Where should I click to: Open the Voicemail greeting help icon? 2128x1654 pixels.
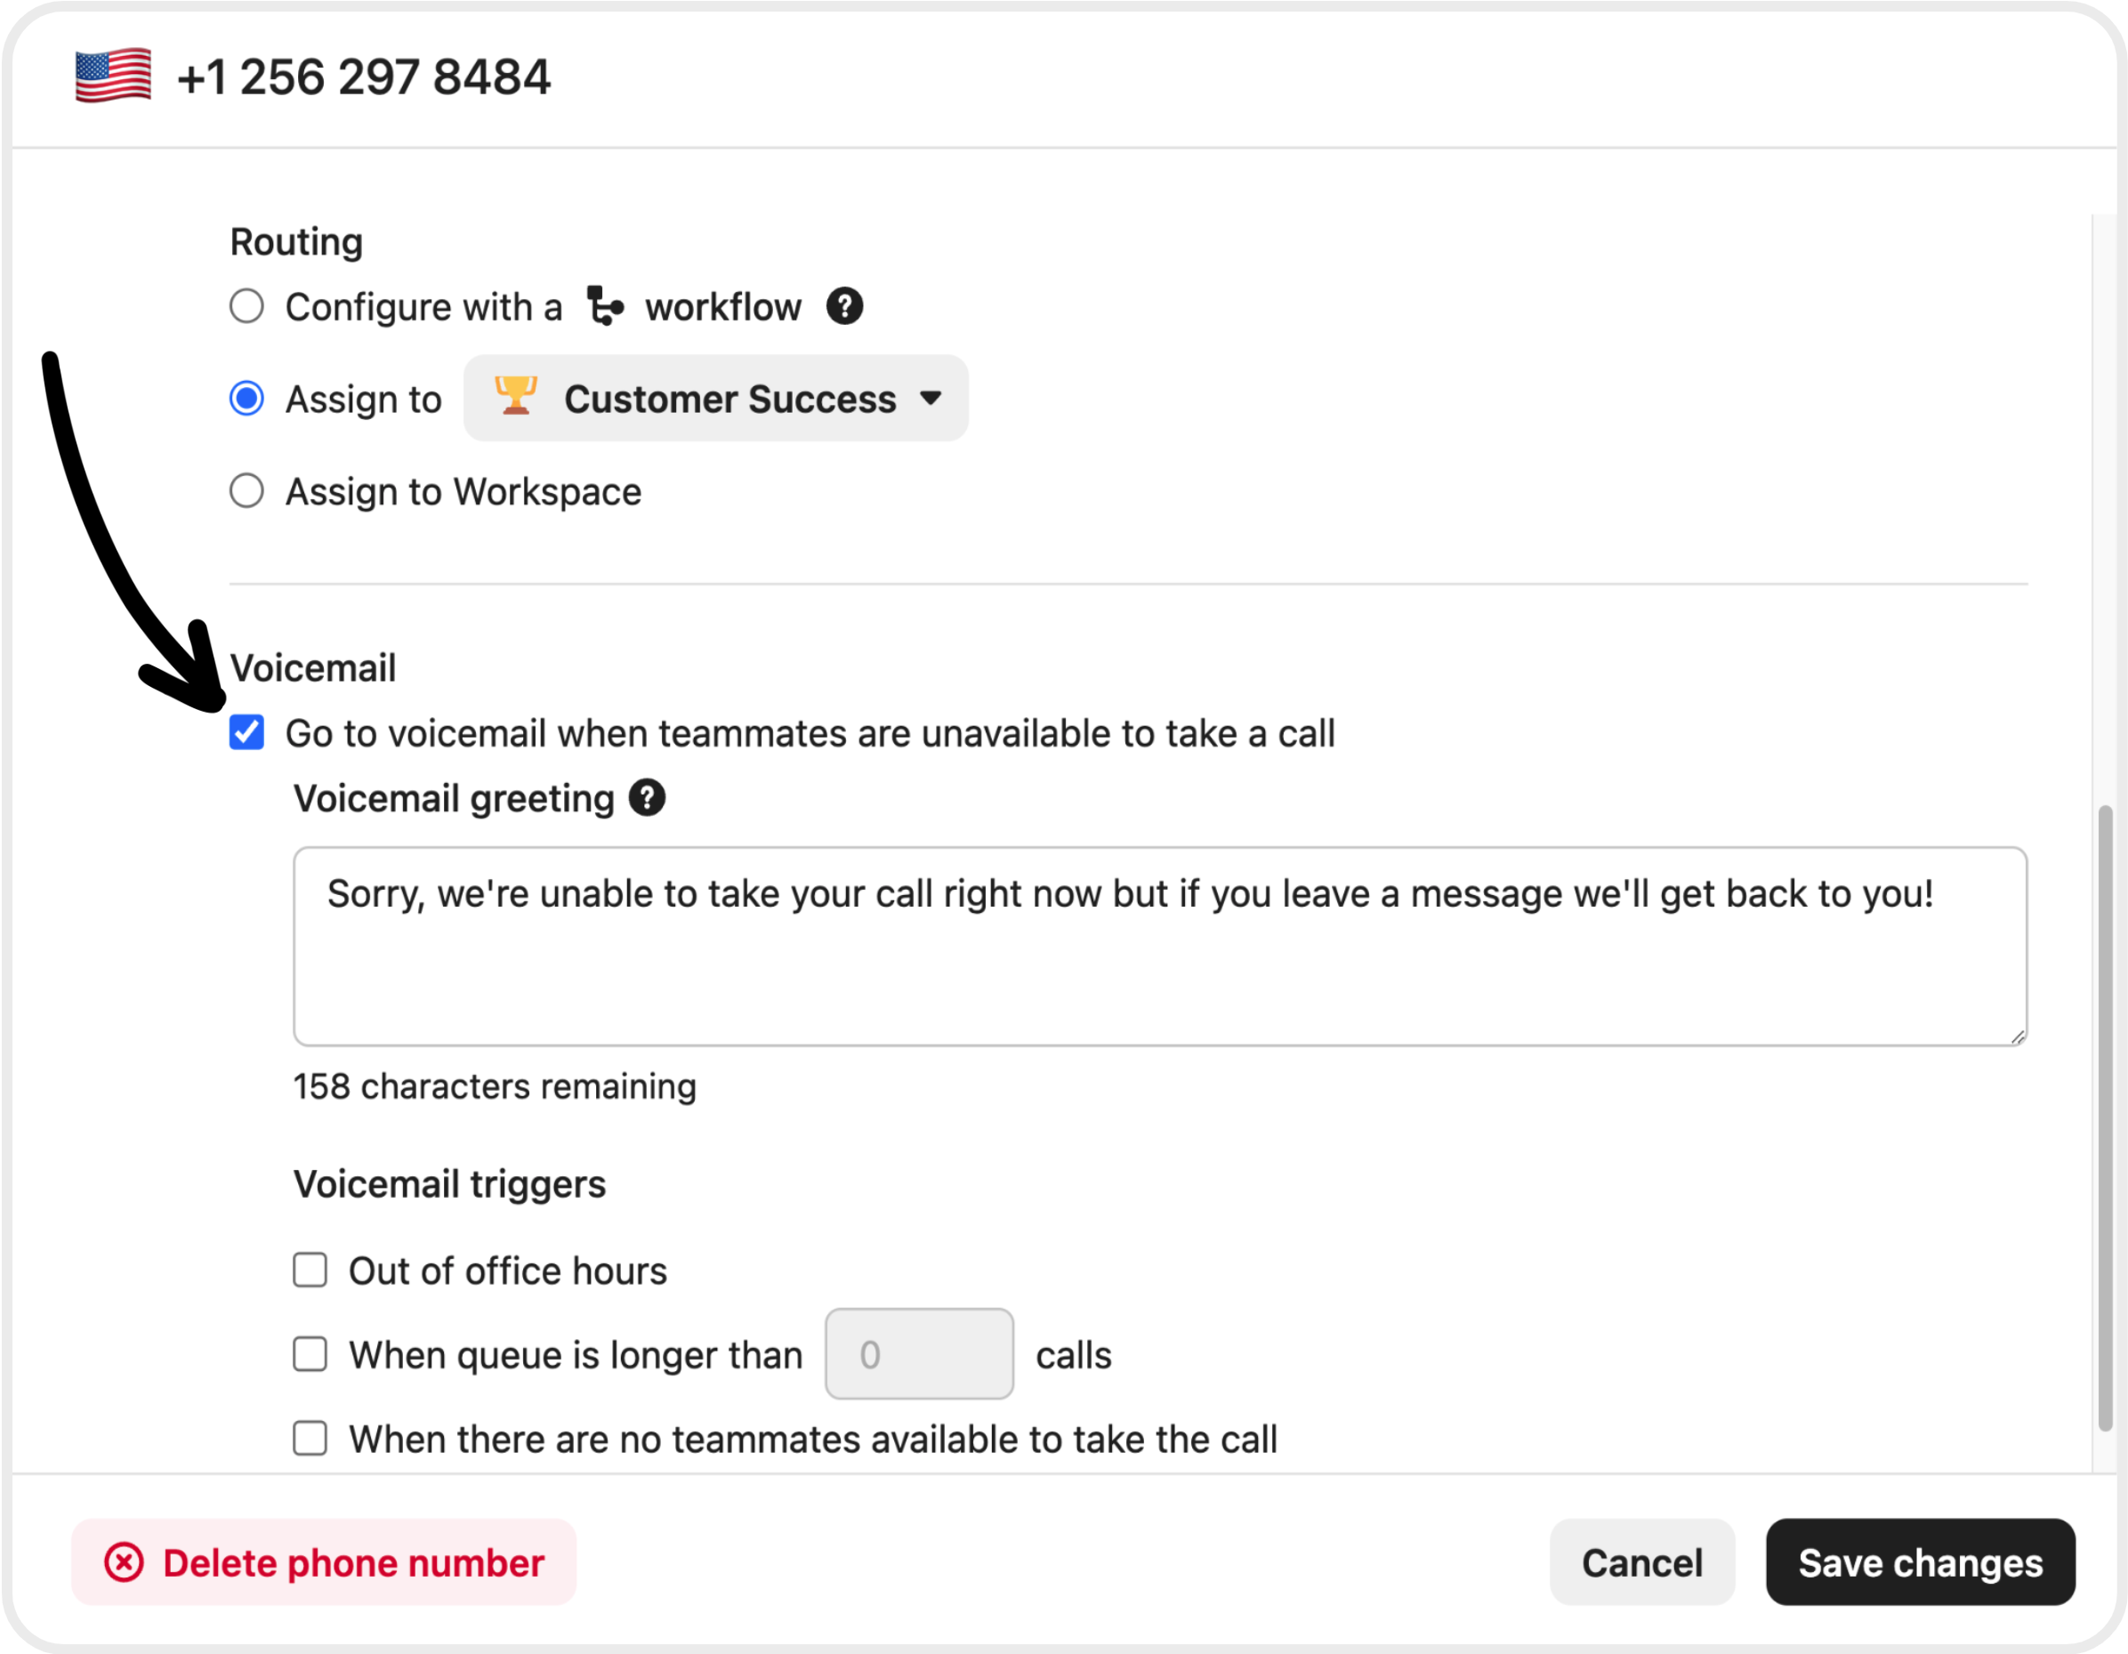pos(646,797)
